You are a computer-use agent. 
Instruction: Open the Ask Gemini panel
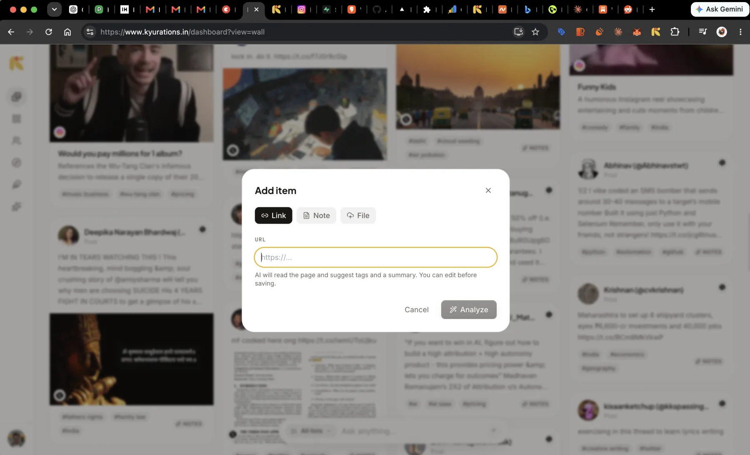[720, 9]
